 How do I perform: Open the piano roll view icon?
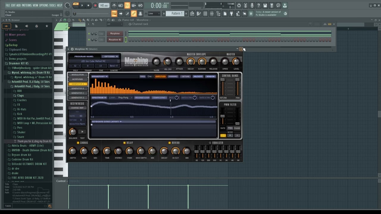coord(199,14)
